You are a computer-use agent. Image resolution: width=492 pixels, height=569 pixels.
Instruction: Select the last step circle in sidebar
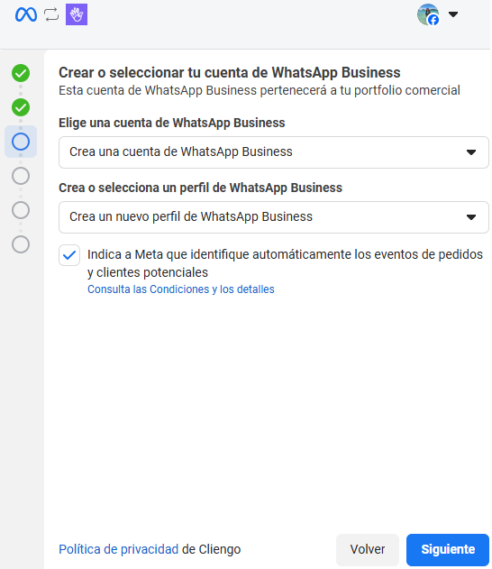(21, 244)
